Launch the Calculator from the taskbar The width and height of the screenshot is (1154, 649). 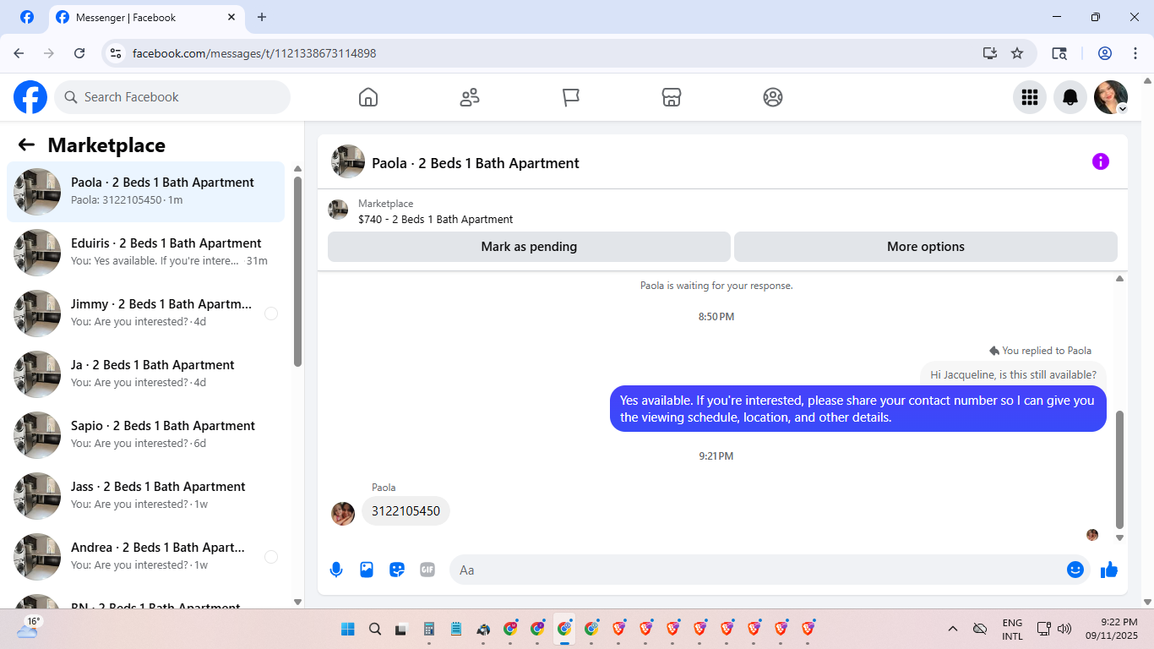pyautogui.click(x=429, y=629)
